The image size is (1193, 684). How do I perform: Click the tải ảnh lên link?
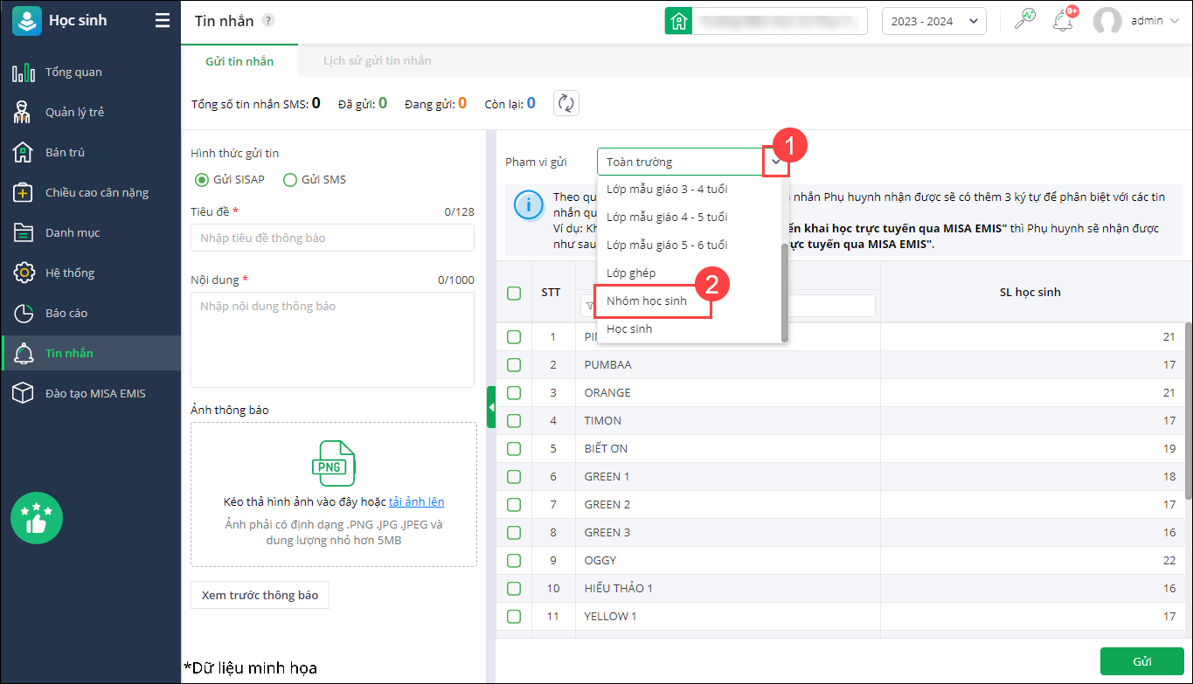pyautogui.click(x=417, y=501)
